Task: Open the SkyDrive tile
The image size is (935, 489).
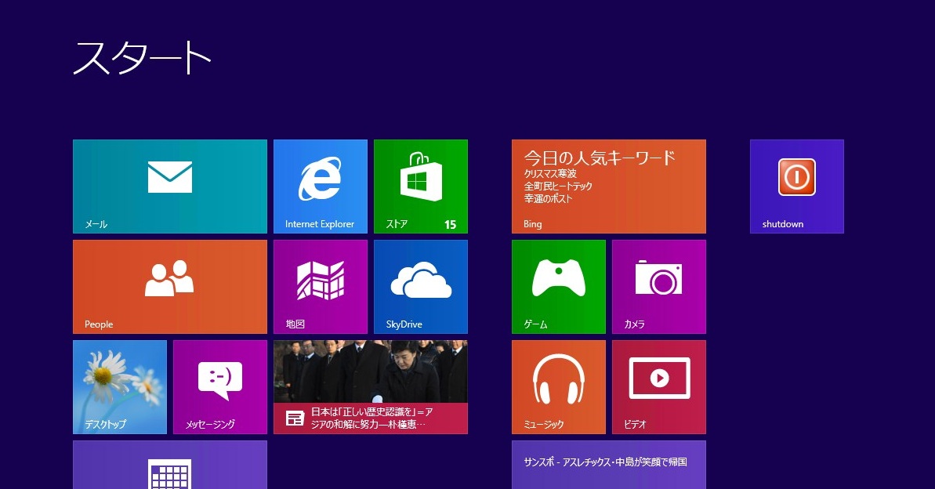Action: pyautogui.click(x=420, y=287)
